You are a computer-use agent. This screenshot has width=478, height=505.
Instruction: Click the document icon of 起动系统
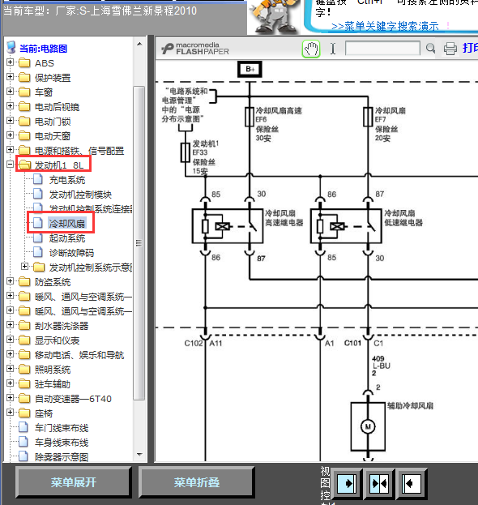pos(38,238)
